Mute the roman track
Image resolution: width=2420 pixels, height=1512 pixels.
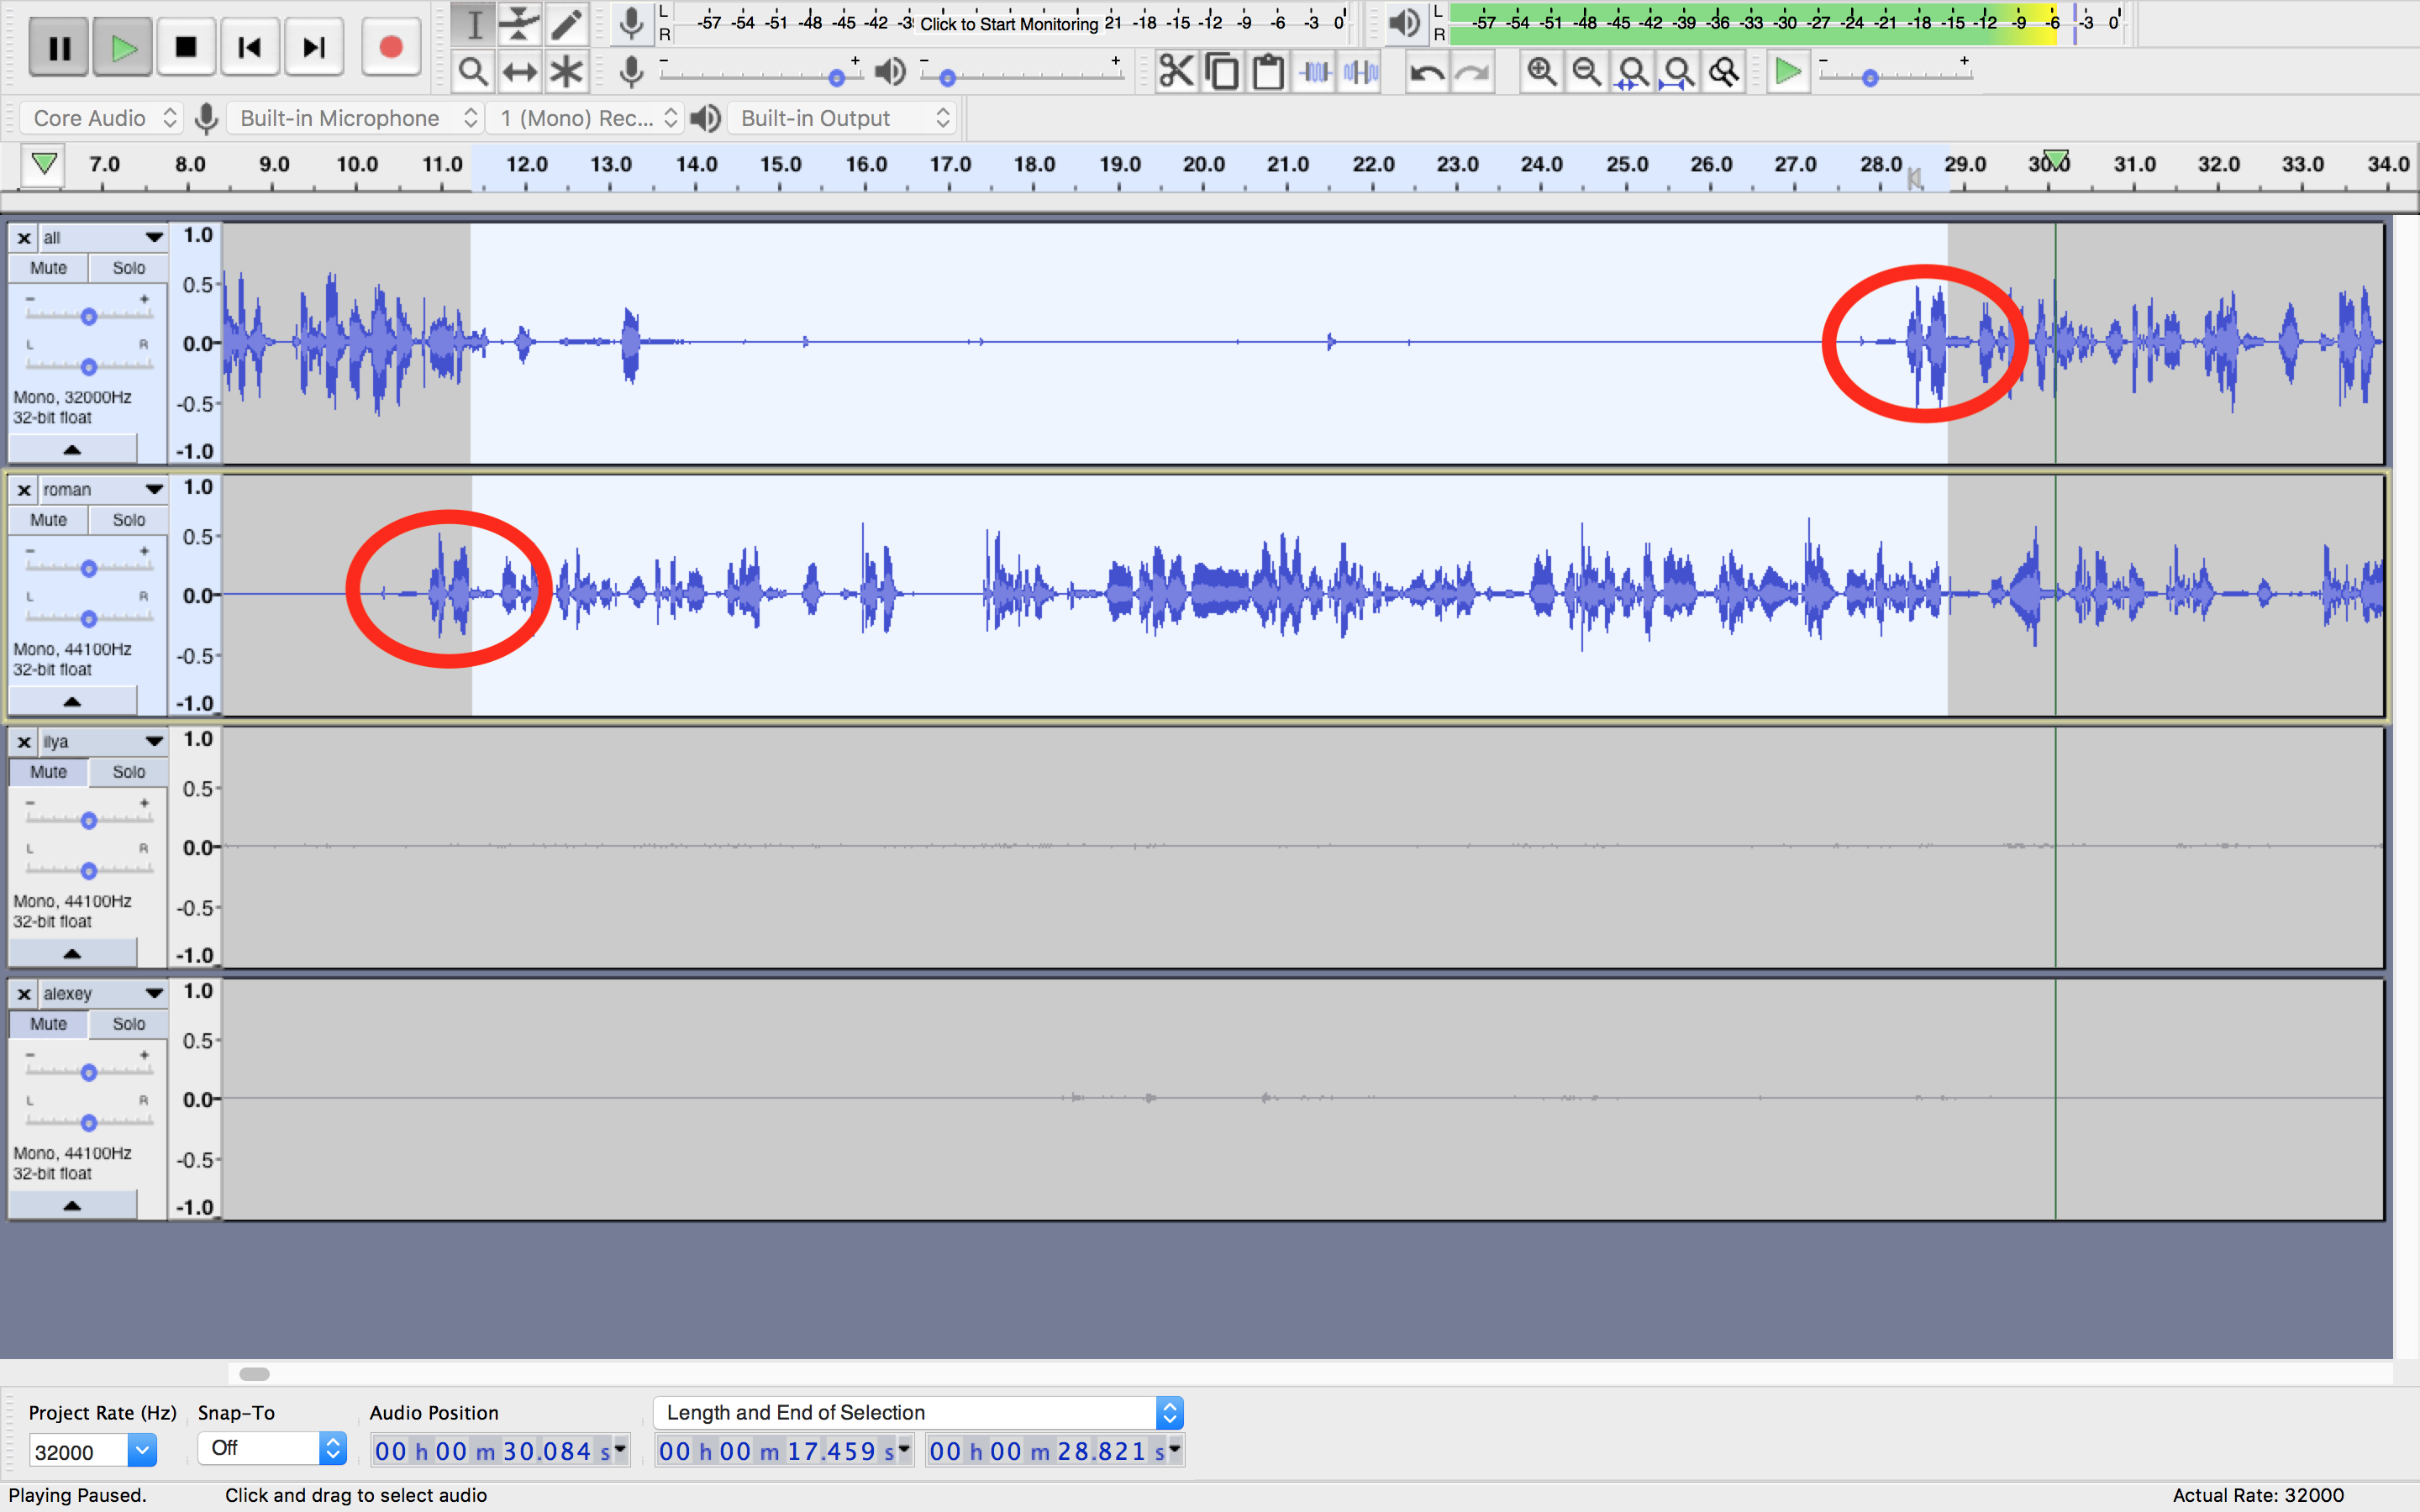[48, 520]
